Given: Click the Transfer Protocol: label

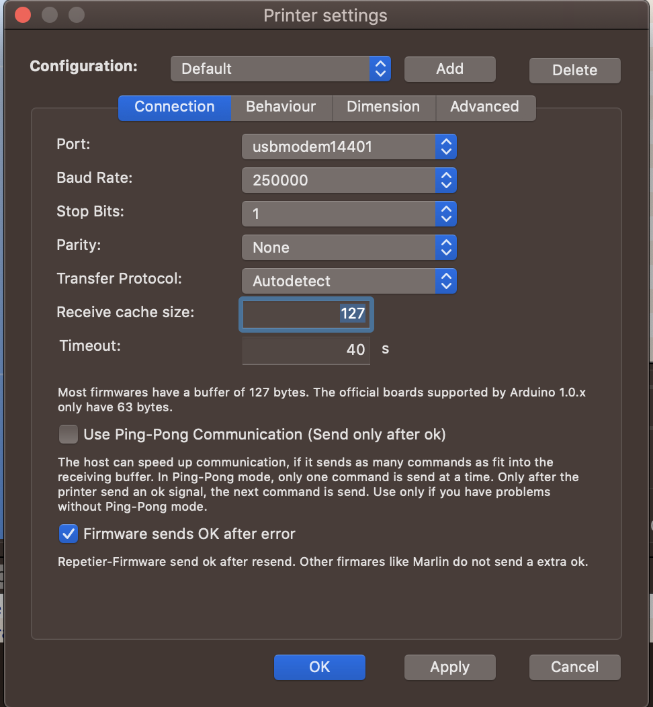Looking at the screenshot, I should coord(120,279).
